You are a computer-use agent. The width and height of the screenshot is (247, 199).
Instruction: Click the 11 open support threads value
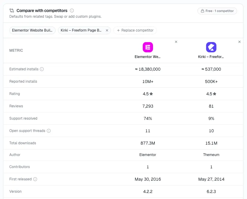(148, 131)
